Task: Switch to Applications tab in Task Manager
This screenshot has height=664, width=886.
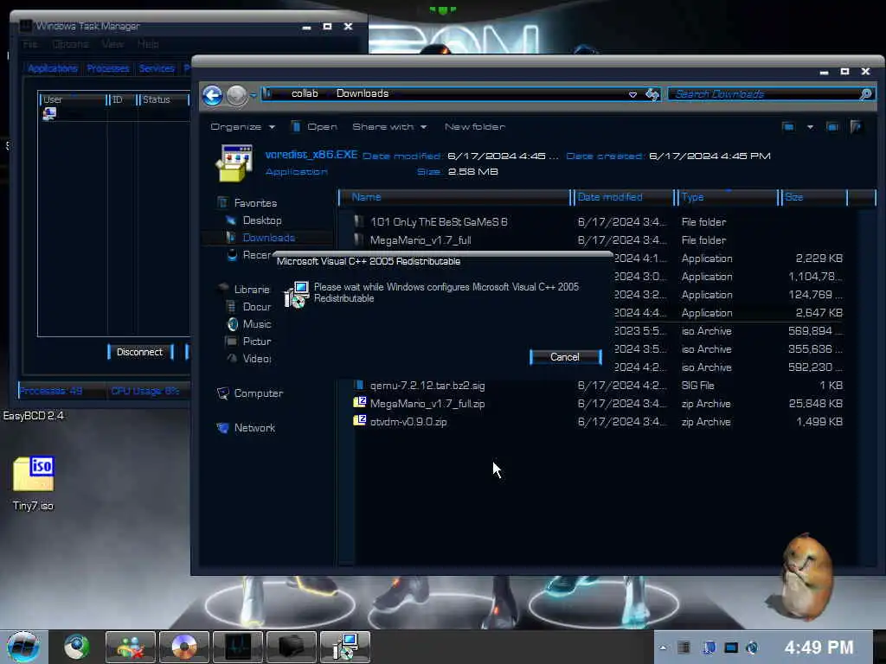Action: point(53,68)
